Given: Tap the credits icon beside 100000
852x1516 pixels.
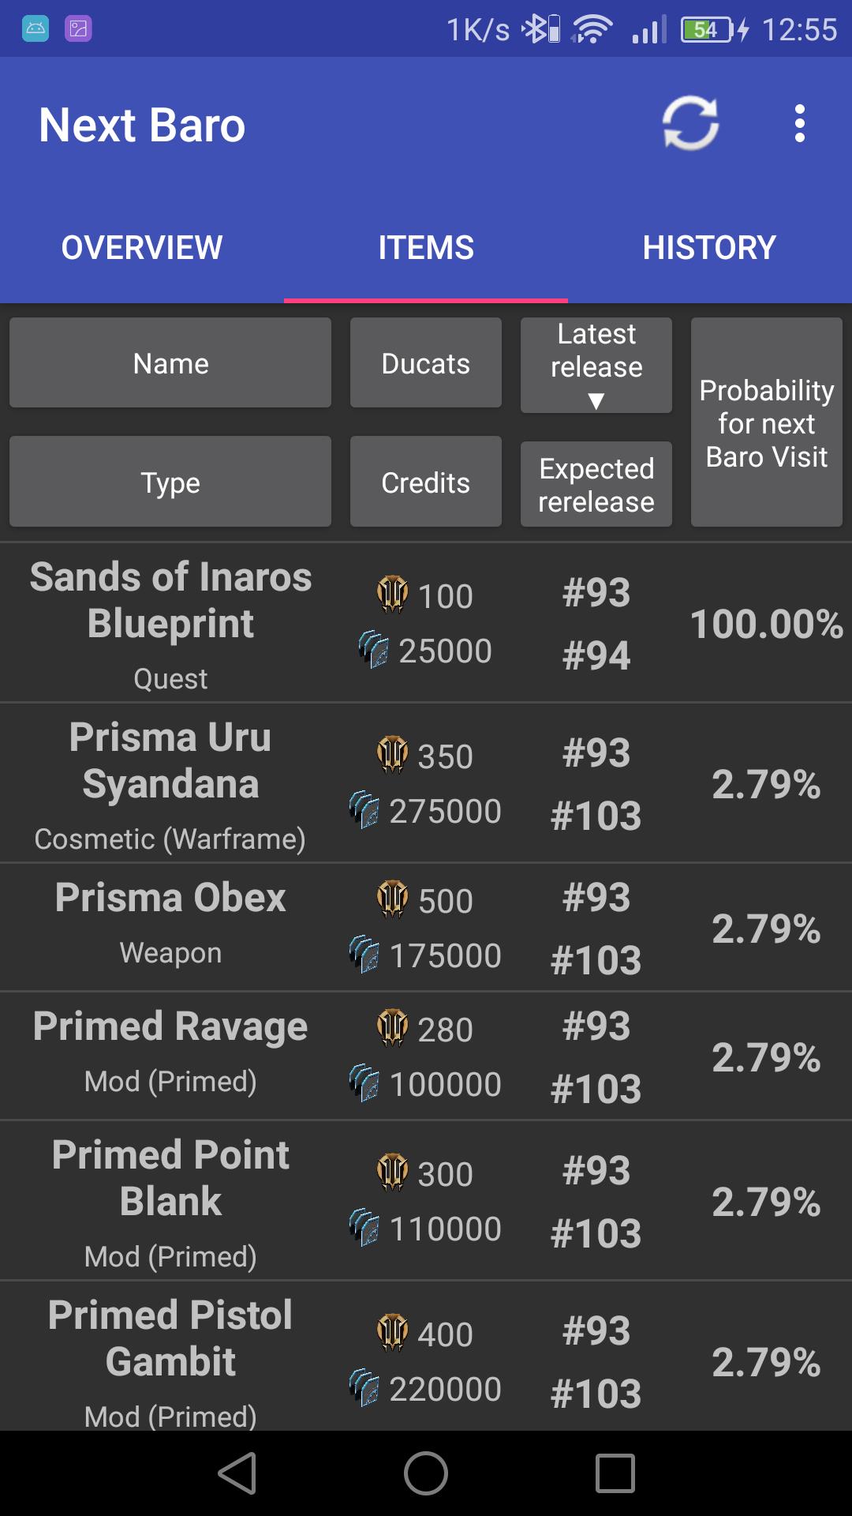Looking at the screenshot, I should click(x=364, y=1083).
